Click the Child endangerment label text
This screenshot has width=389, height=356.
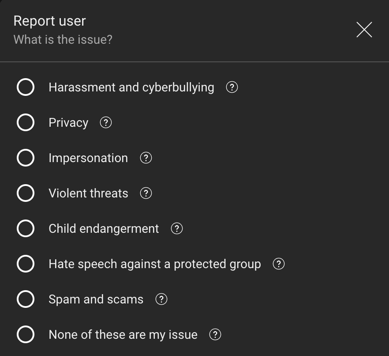104,229
